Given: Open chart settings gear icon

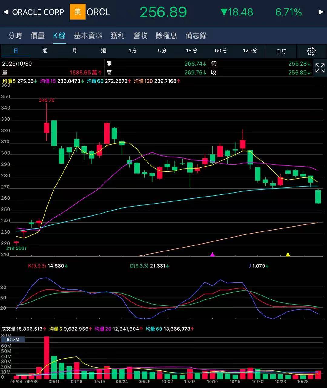Looking at the screenshot, I should coord(312,51).
